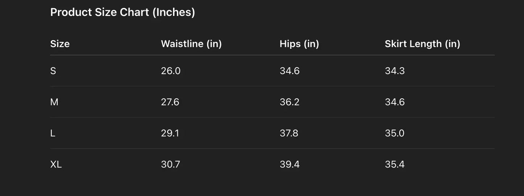Select the Size column header
This screenshot has width=524, height=196.
tap(60, 44)
